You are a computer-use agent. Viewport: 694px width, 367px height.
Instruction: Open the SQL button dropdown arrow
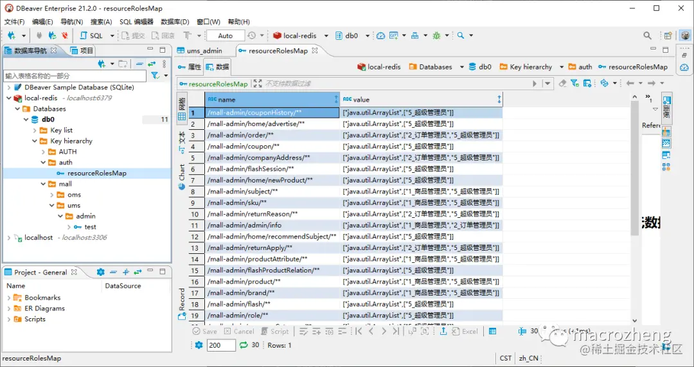[x=112, y=35]
